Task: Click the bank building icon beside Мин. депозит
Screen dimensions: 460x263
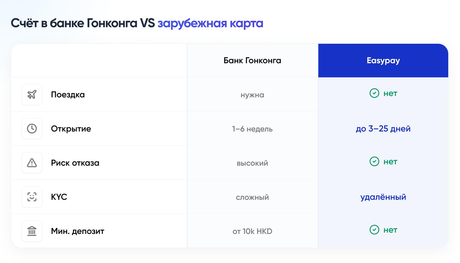Action: pyautogui.click(x=32, y=231)
